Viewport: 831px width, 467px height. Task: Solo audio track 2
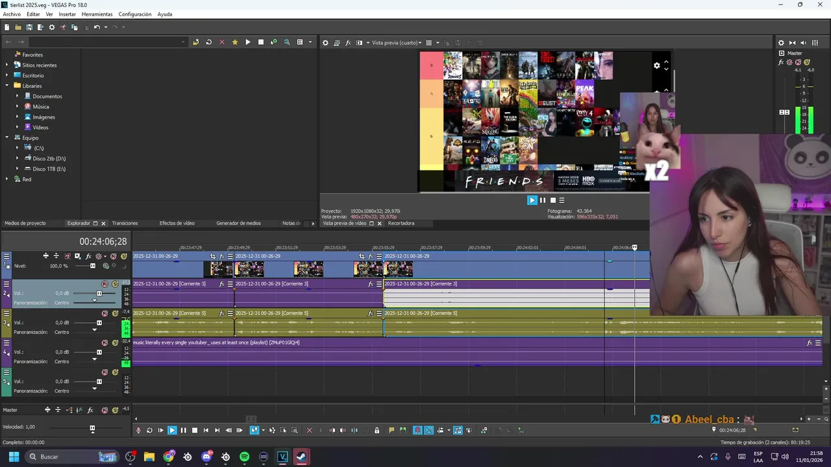115,284
